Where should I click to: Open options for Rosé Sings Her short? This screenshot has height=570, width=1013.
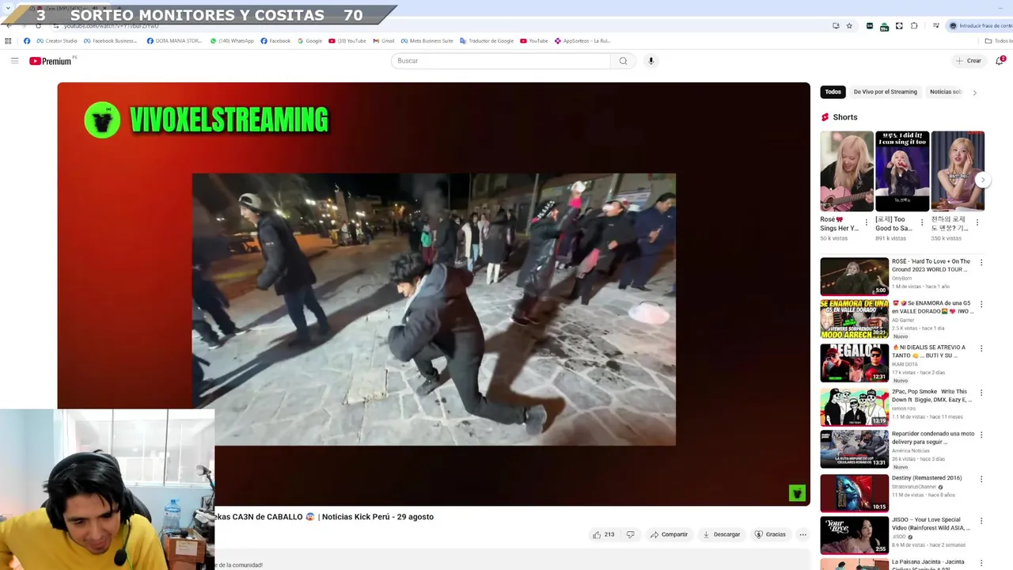866,222
